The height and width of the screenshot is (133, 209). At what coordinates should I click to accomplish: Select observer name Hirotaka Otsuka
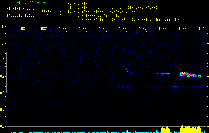point(96,4)
